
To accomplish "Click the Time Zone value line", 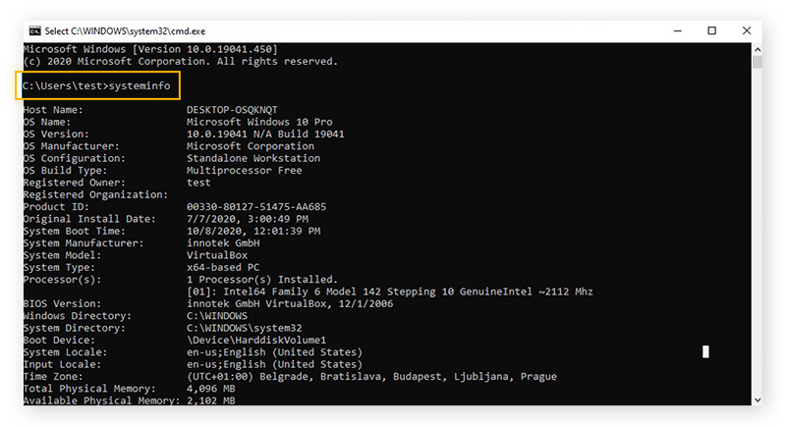I will (x=371, y=376).
